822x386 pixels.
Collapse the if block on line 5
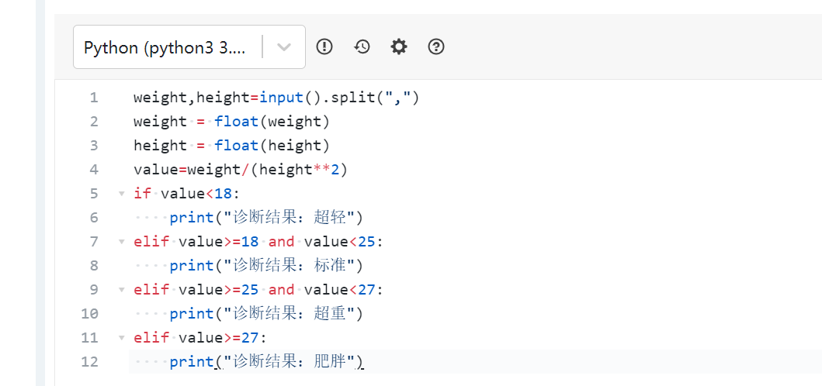[122, 194]
